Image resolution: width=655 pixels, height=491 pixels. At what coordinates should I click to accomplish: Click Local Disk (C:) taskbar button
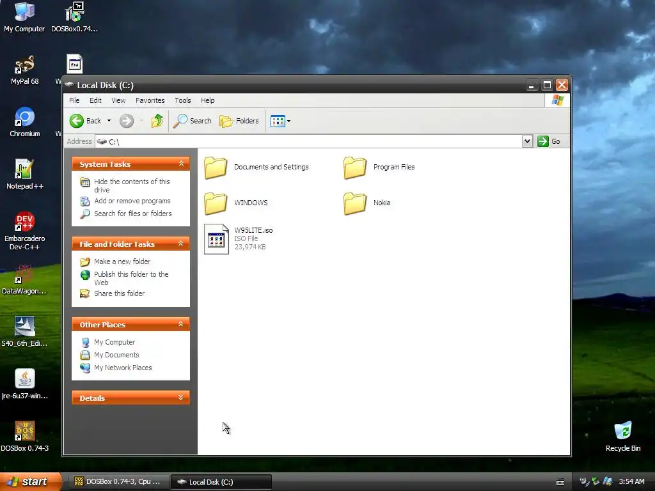point(221,482)
